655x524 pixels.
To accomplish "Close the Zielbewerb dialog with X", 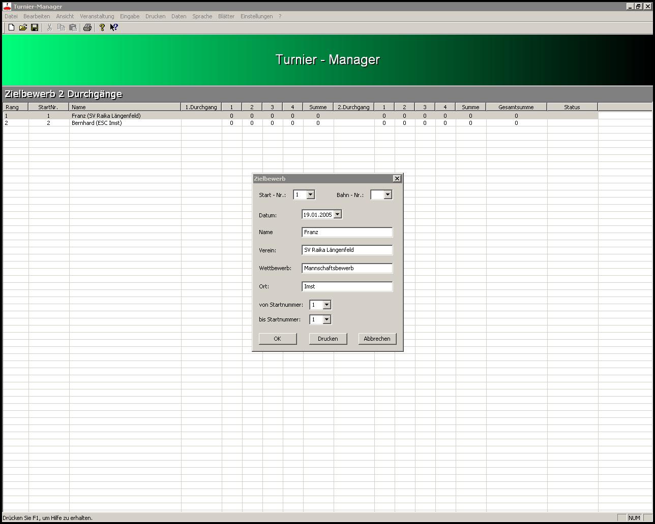I will [397, 178].
